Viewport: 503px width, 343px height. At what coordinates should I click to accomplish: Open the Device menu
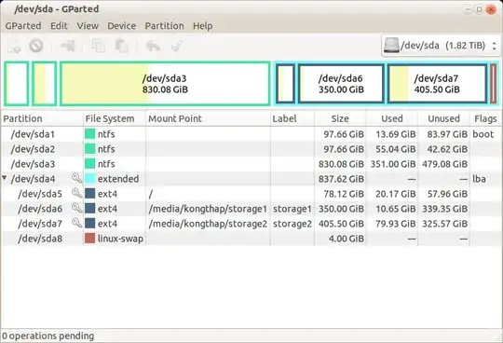(x=122, y=26)
